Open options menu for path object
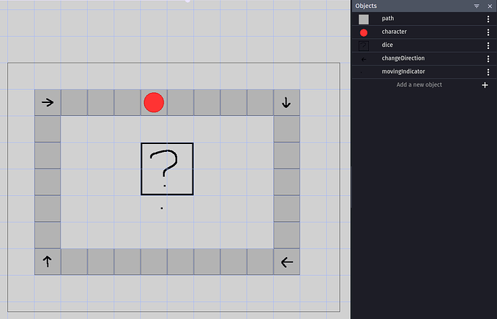This screenshot has width=497, height=319. coord(488,19)
